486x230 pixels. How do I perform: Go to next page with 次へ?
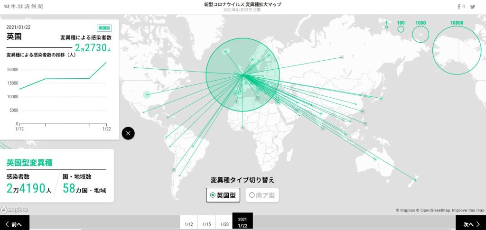[x=470, y=224]
